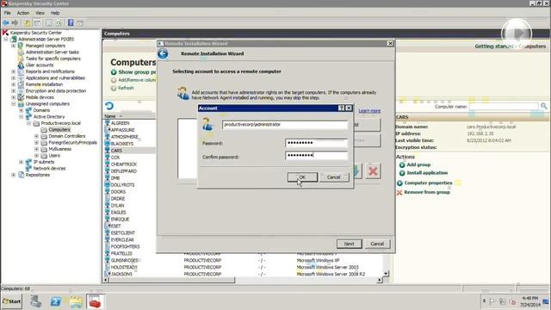Click the toolbar Forward arrow
This screenshot has width=551, height=310.
click(15, 23)
